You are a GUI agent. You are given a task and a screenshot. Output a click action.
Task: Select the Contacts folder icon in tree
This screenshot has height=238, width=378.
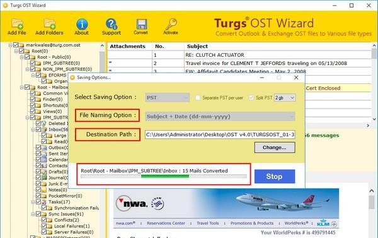click(44, 166)
